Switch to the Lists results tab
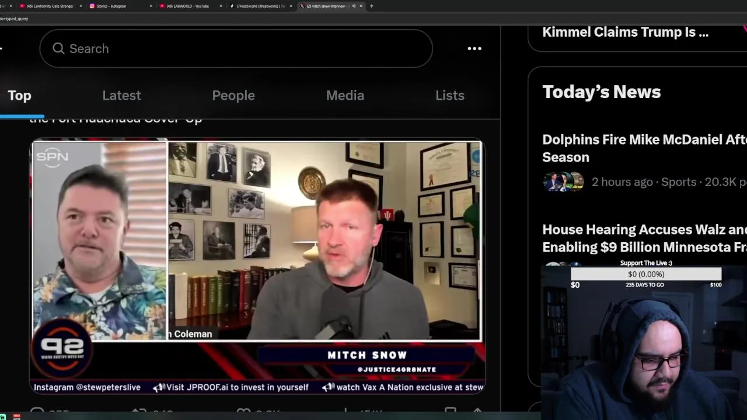The height and width of the screenshot is (420, 747). (450, 95)
